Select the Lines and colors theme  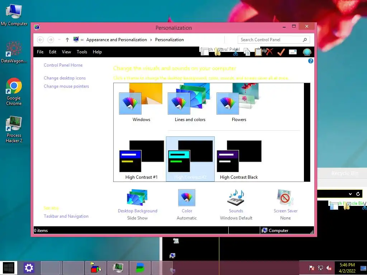click(190, 102)
